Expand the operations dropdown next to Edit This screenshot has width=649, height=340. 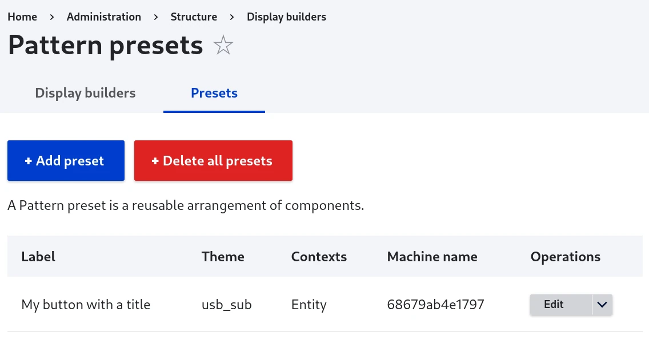[602, 305]
